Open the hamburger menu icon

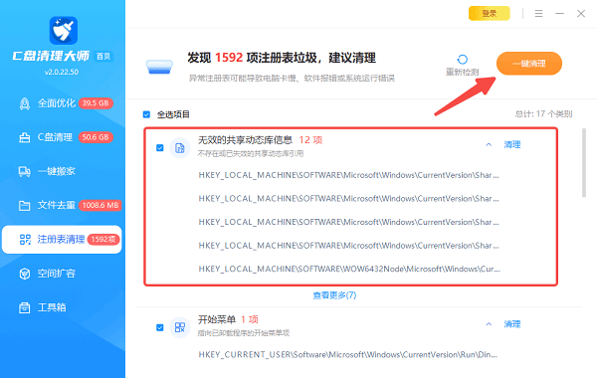point(538,14)
